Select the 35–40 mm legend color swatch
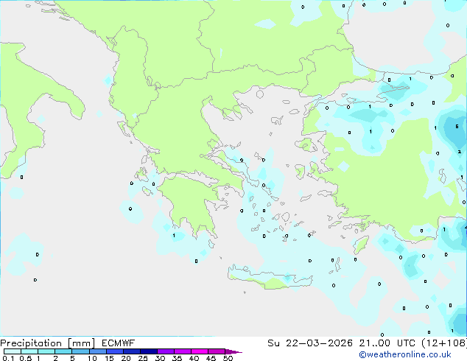Viewport: 467px width, 361px height. pos(183,351)
